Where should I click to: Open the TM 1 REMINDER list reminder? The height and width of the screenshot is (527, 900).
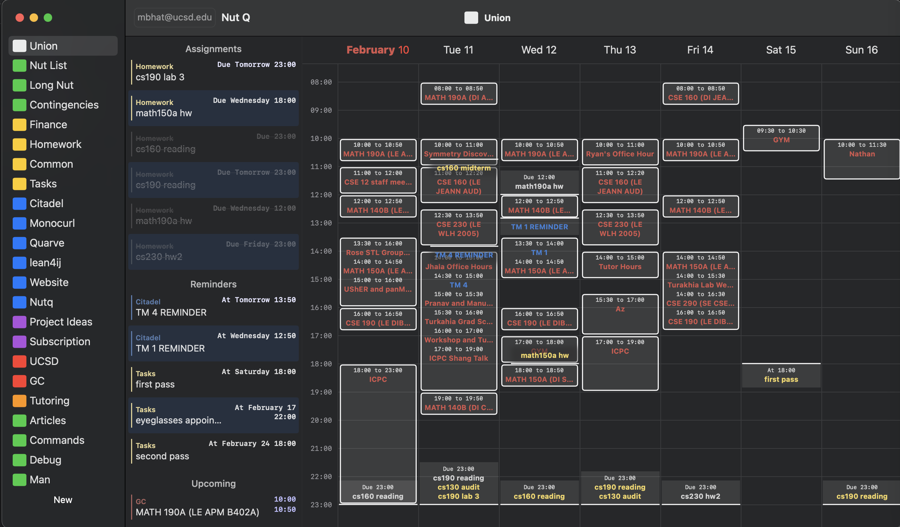click(214, 343)
